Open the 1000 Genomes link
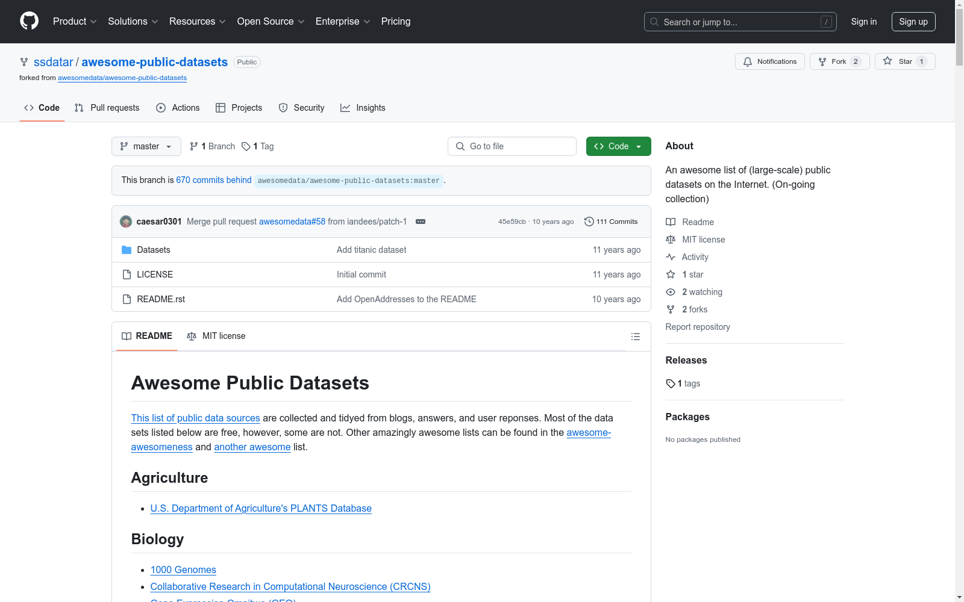Image resolution: width=964 pixels, height=602 pixels. (x=183, y=569)
